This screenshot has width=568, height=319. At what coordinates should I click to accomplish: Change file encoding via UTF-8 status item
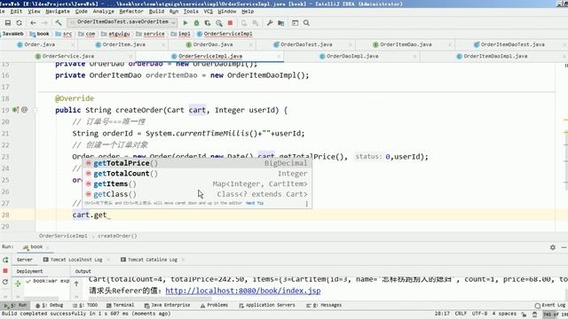pos(479,314)
